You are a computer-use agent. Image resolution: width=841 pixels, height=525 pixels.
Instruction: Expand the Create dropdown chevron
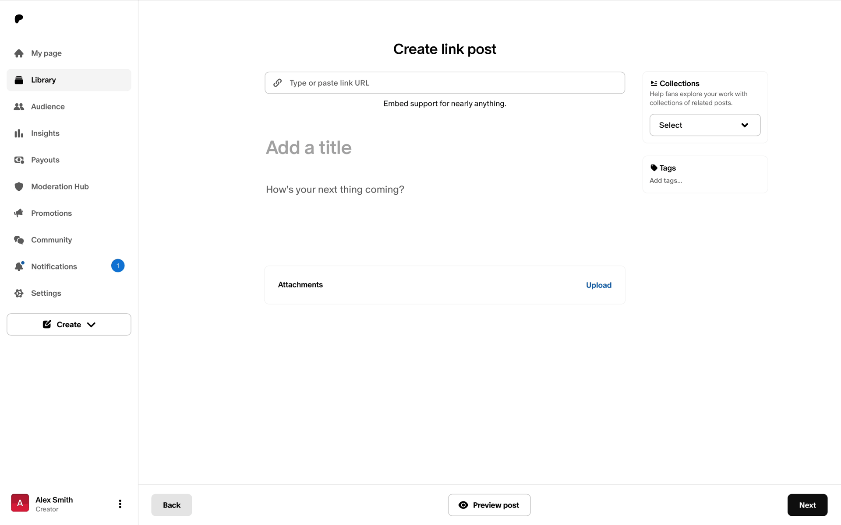pyautogui.click(x=91, y=325)
